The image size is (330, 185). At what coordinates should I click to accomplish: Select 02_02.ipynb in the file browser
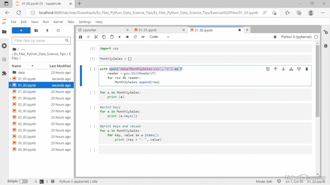point(41,111)
